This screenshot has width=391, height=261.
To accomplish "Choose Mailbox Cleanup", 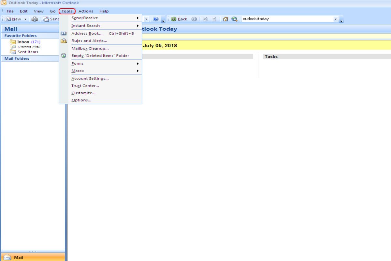I will [100, 49].
